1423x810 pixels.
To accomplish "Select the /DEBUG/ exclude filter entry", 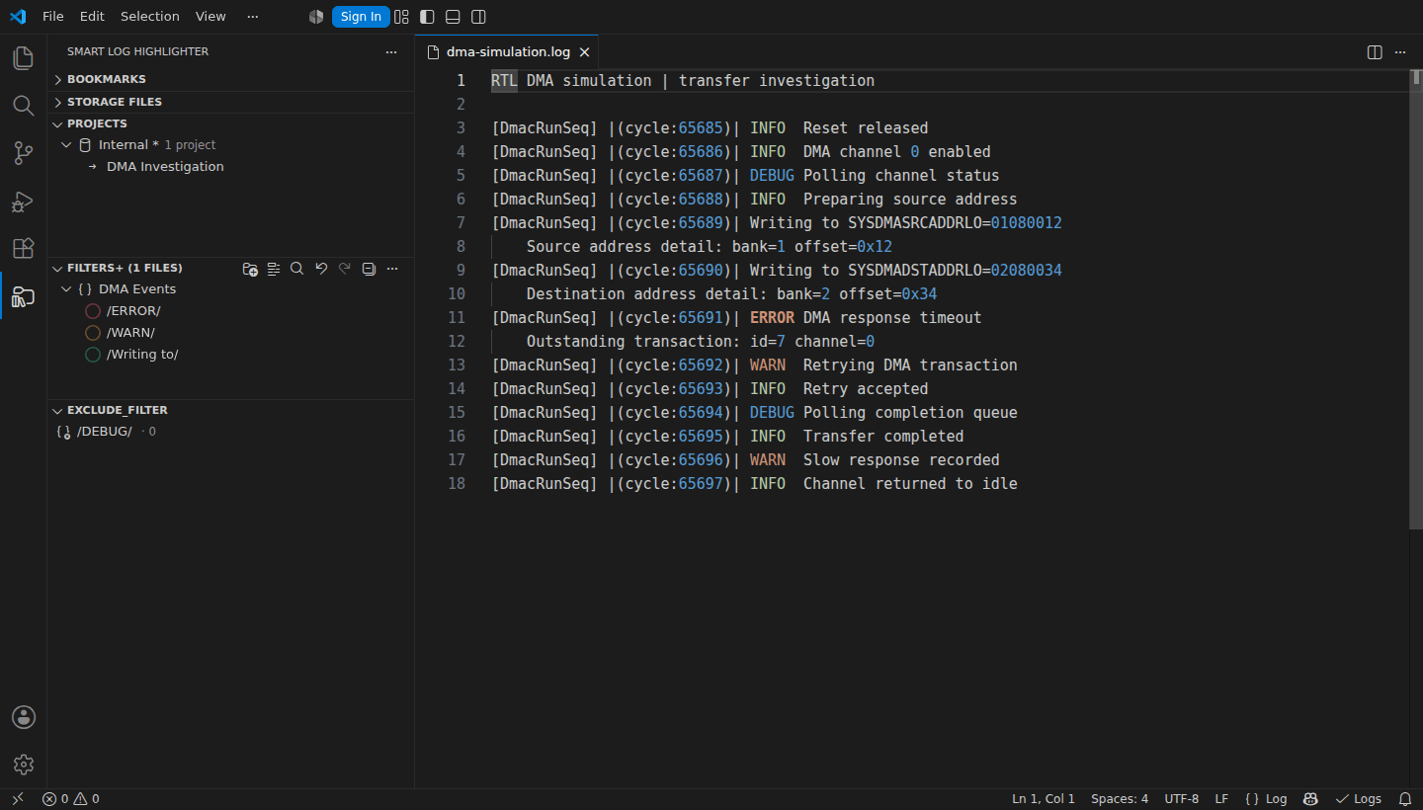I will 230,432.
